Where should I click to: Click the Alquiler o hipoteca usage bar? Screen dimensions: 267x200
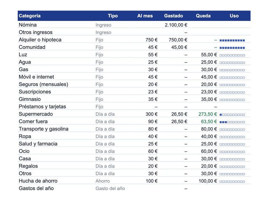(232, 41)
